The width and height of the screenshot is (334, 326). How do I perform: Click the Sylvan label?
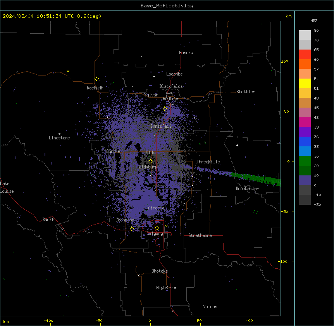(151, 95)
